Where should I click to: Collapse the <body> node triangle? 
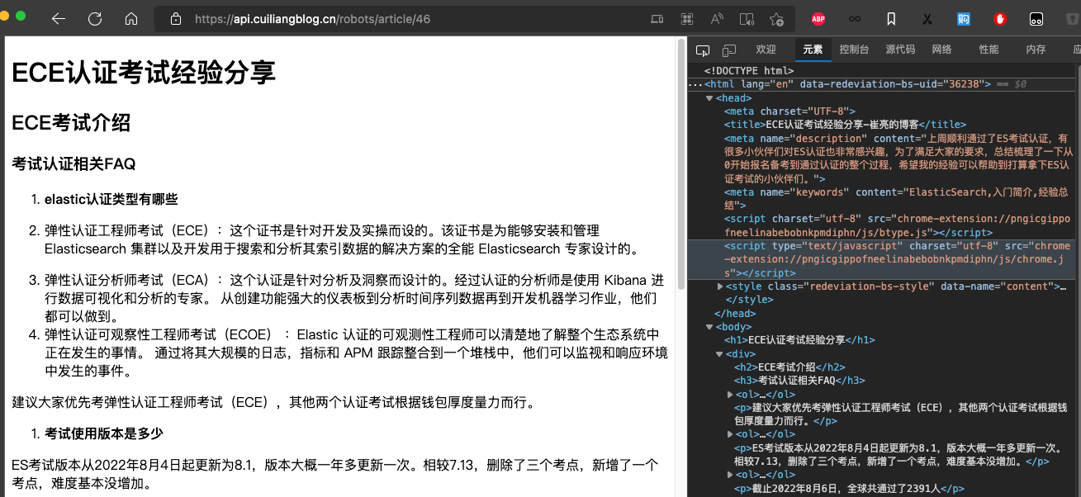pos(709,327)
